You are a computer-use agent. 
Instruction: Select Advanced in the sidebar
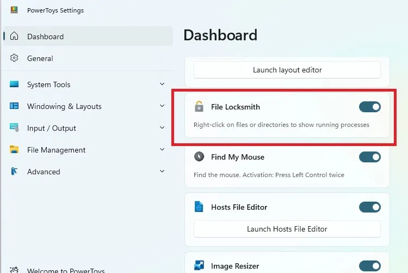pos(88,172)
